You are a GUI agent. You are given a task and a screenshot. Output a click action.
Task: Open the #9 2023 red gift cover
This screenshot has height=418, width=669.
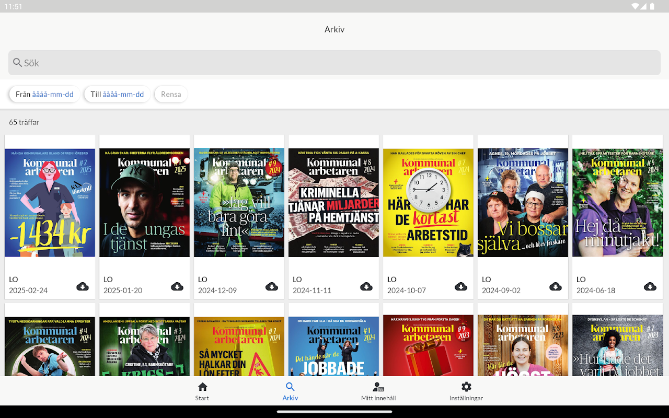429,346
